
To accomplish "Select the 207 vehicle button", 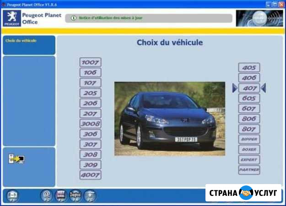I will (90, 114).
